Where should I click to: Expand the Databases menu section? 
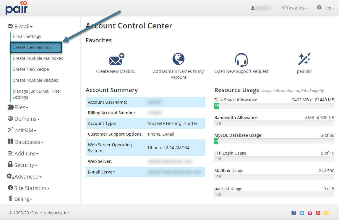coord(25,142)
